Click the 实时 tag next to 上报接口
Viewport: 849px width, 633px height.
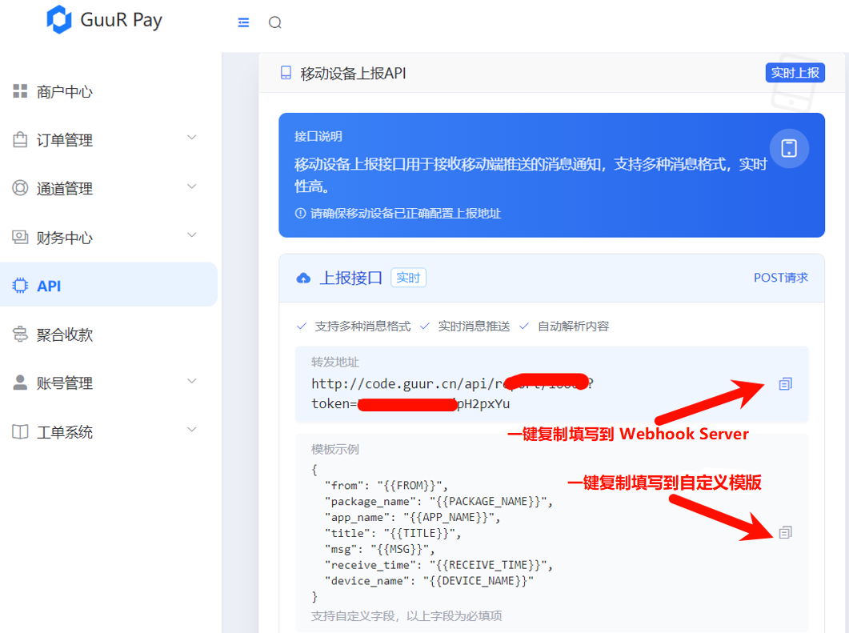tap(408, 278)
